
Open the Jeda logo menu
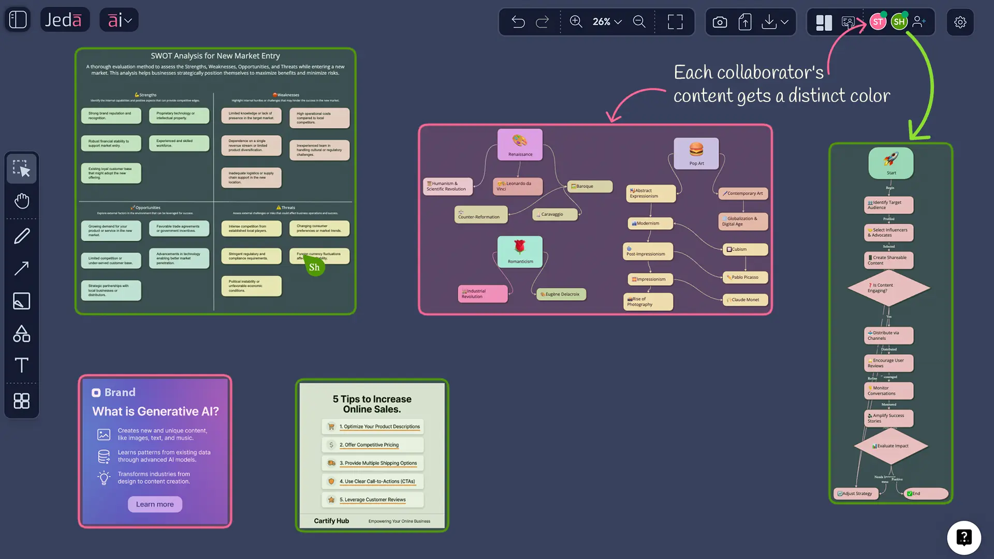tap(65, 19)
